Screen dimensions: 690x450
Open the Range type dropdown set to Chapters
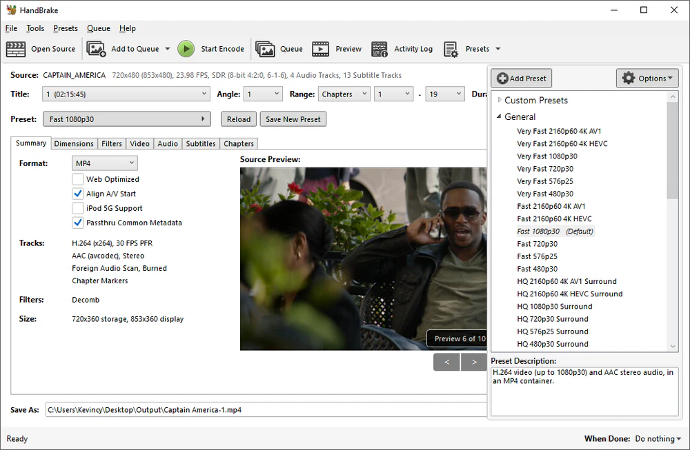coord(344,94)
